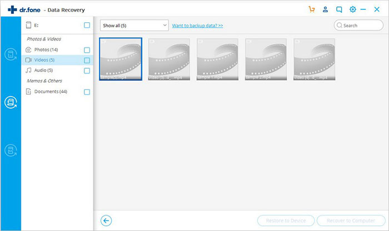The image size is (389, 231).
Task: Click the 'Memos & Others' section heading
Action: (44, 81)
